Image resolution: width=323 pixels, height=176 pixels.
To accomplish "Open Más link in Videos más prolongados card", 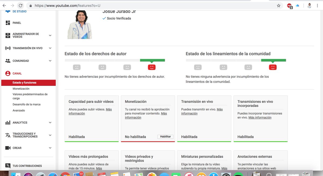I will point(99,168).
